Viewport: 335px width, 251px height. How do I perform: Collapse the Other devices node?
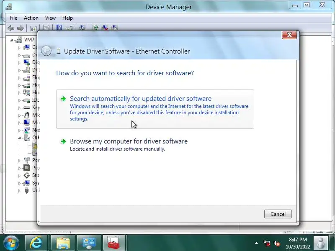(x=19, y=138)
